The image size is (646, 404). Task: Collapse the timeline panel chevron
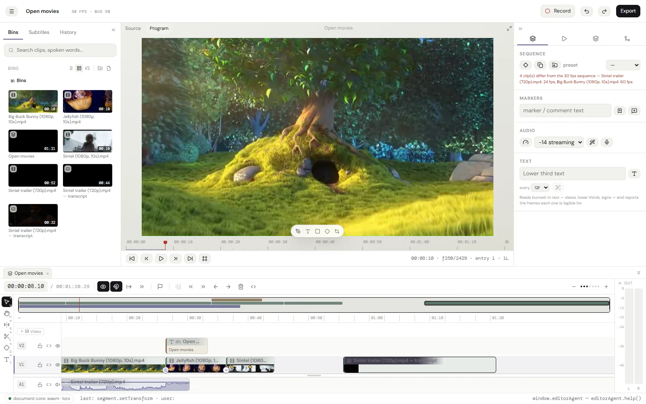click(639, 273)
